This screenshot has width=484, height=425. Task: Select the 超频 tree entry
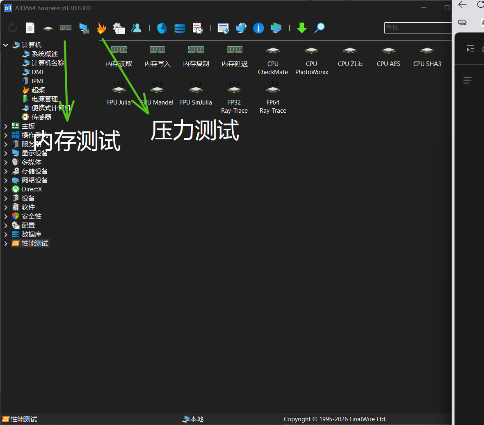click(x=38, y=90)
